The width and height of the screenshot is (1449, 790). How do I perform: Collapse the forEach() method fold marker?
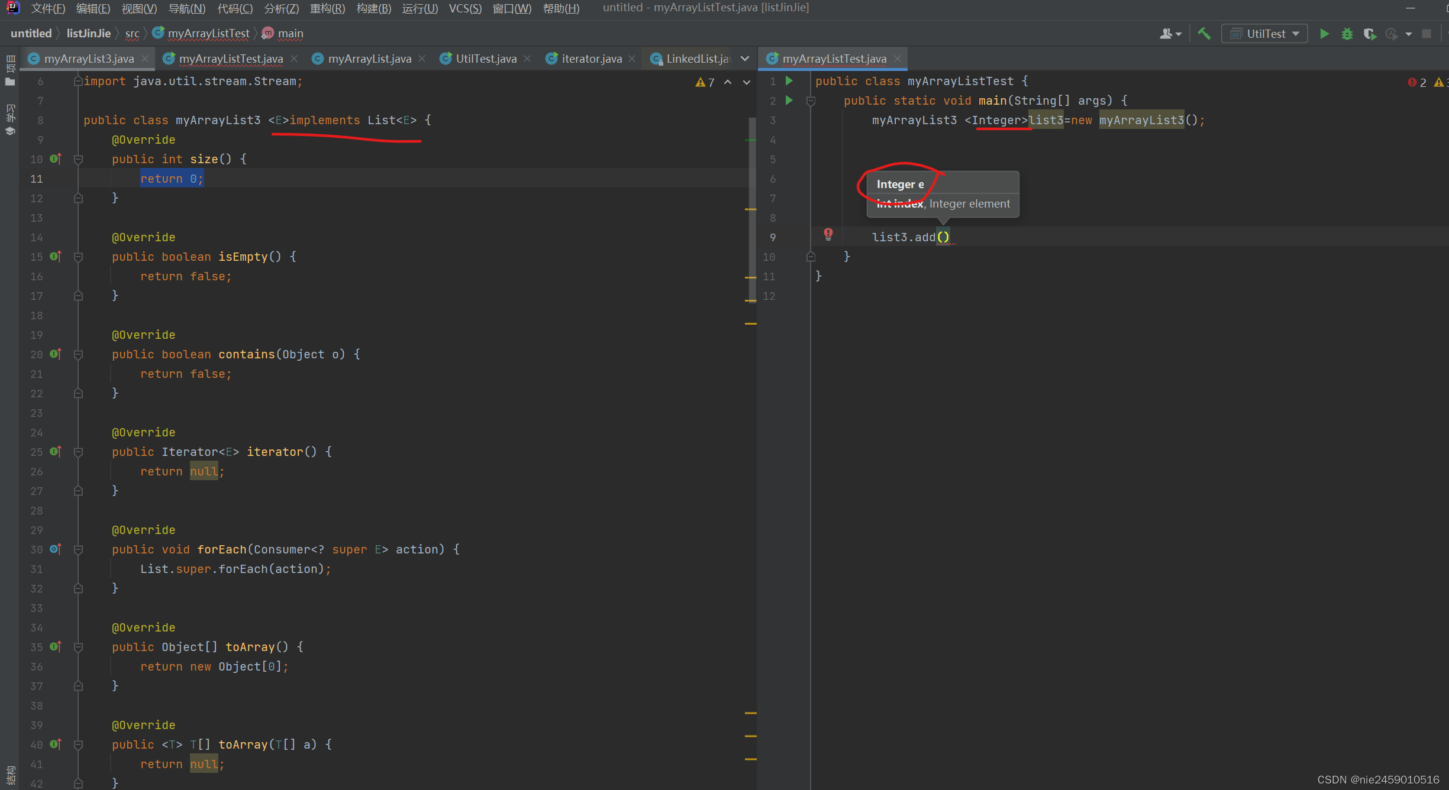[x=78, y=549]
